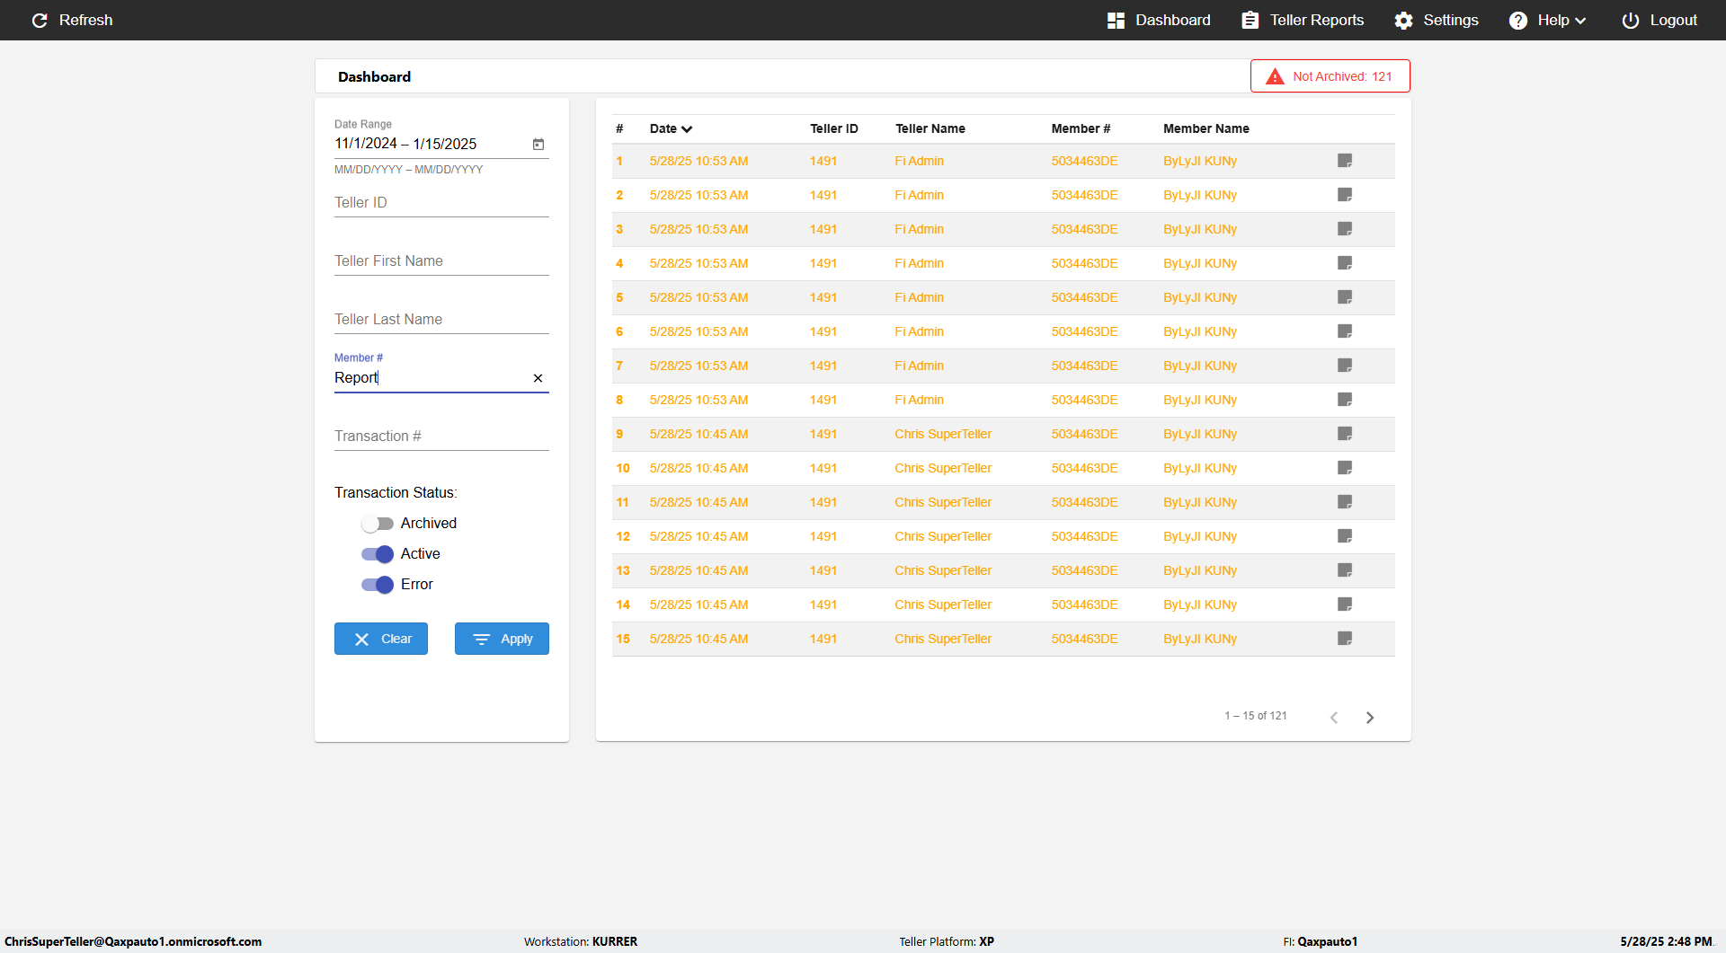Apply the filters with Apply button
The image size is (1726, 953).
(x=502, y=639)
